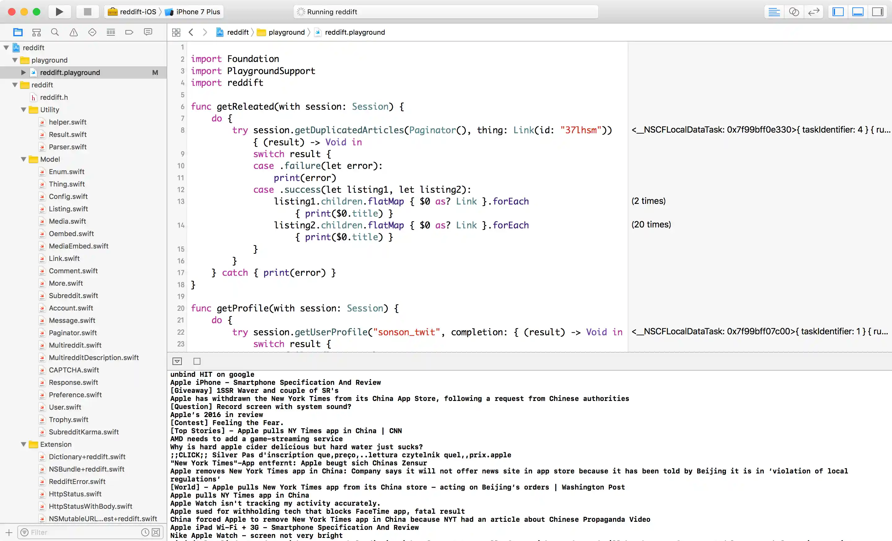The height and width of the screenshot is (541, 892).
Task: Open the related items grid menu
Action: (176, 32)
